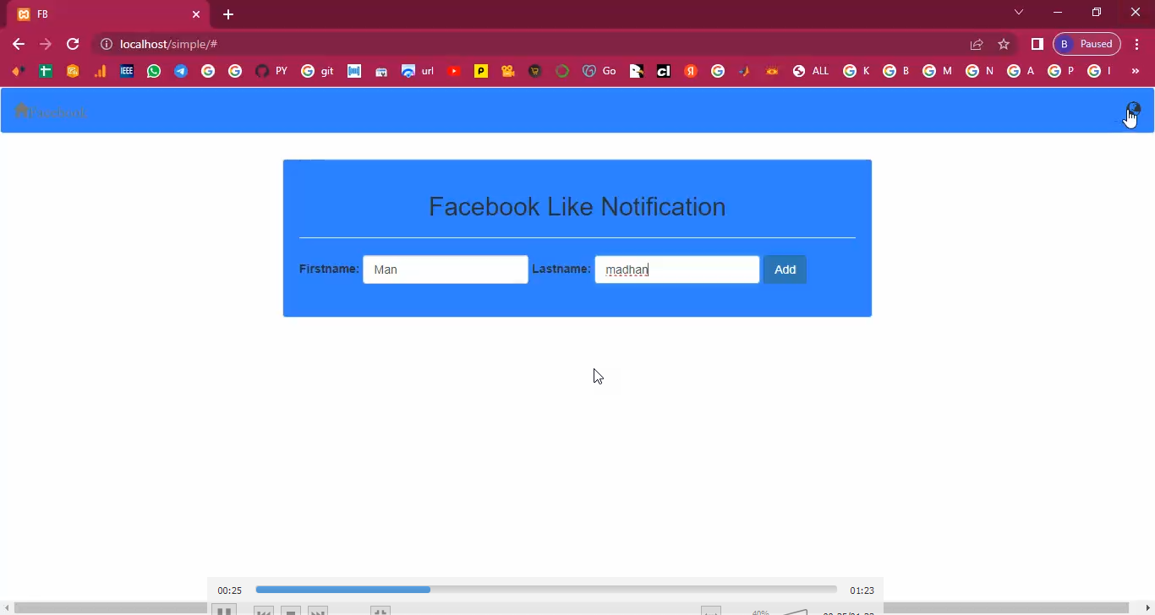Bookmark this page with the star icon
Image resolution: width=1155 pixels, height=615 pixels.
click(1004, 44)
